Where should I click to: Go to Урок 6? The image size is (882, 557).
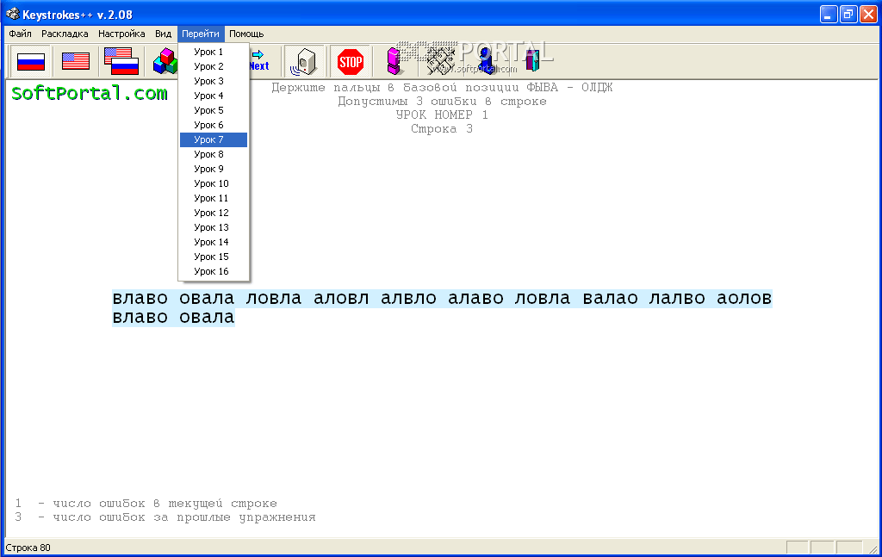[x=214, y=125]
